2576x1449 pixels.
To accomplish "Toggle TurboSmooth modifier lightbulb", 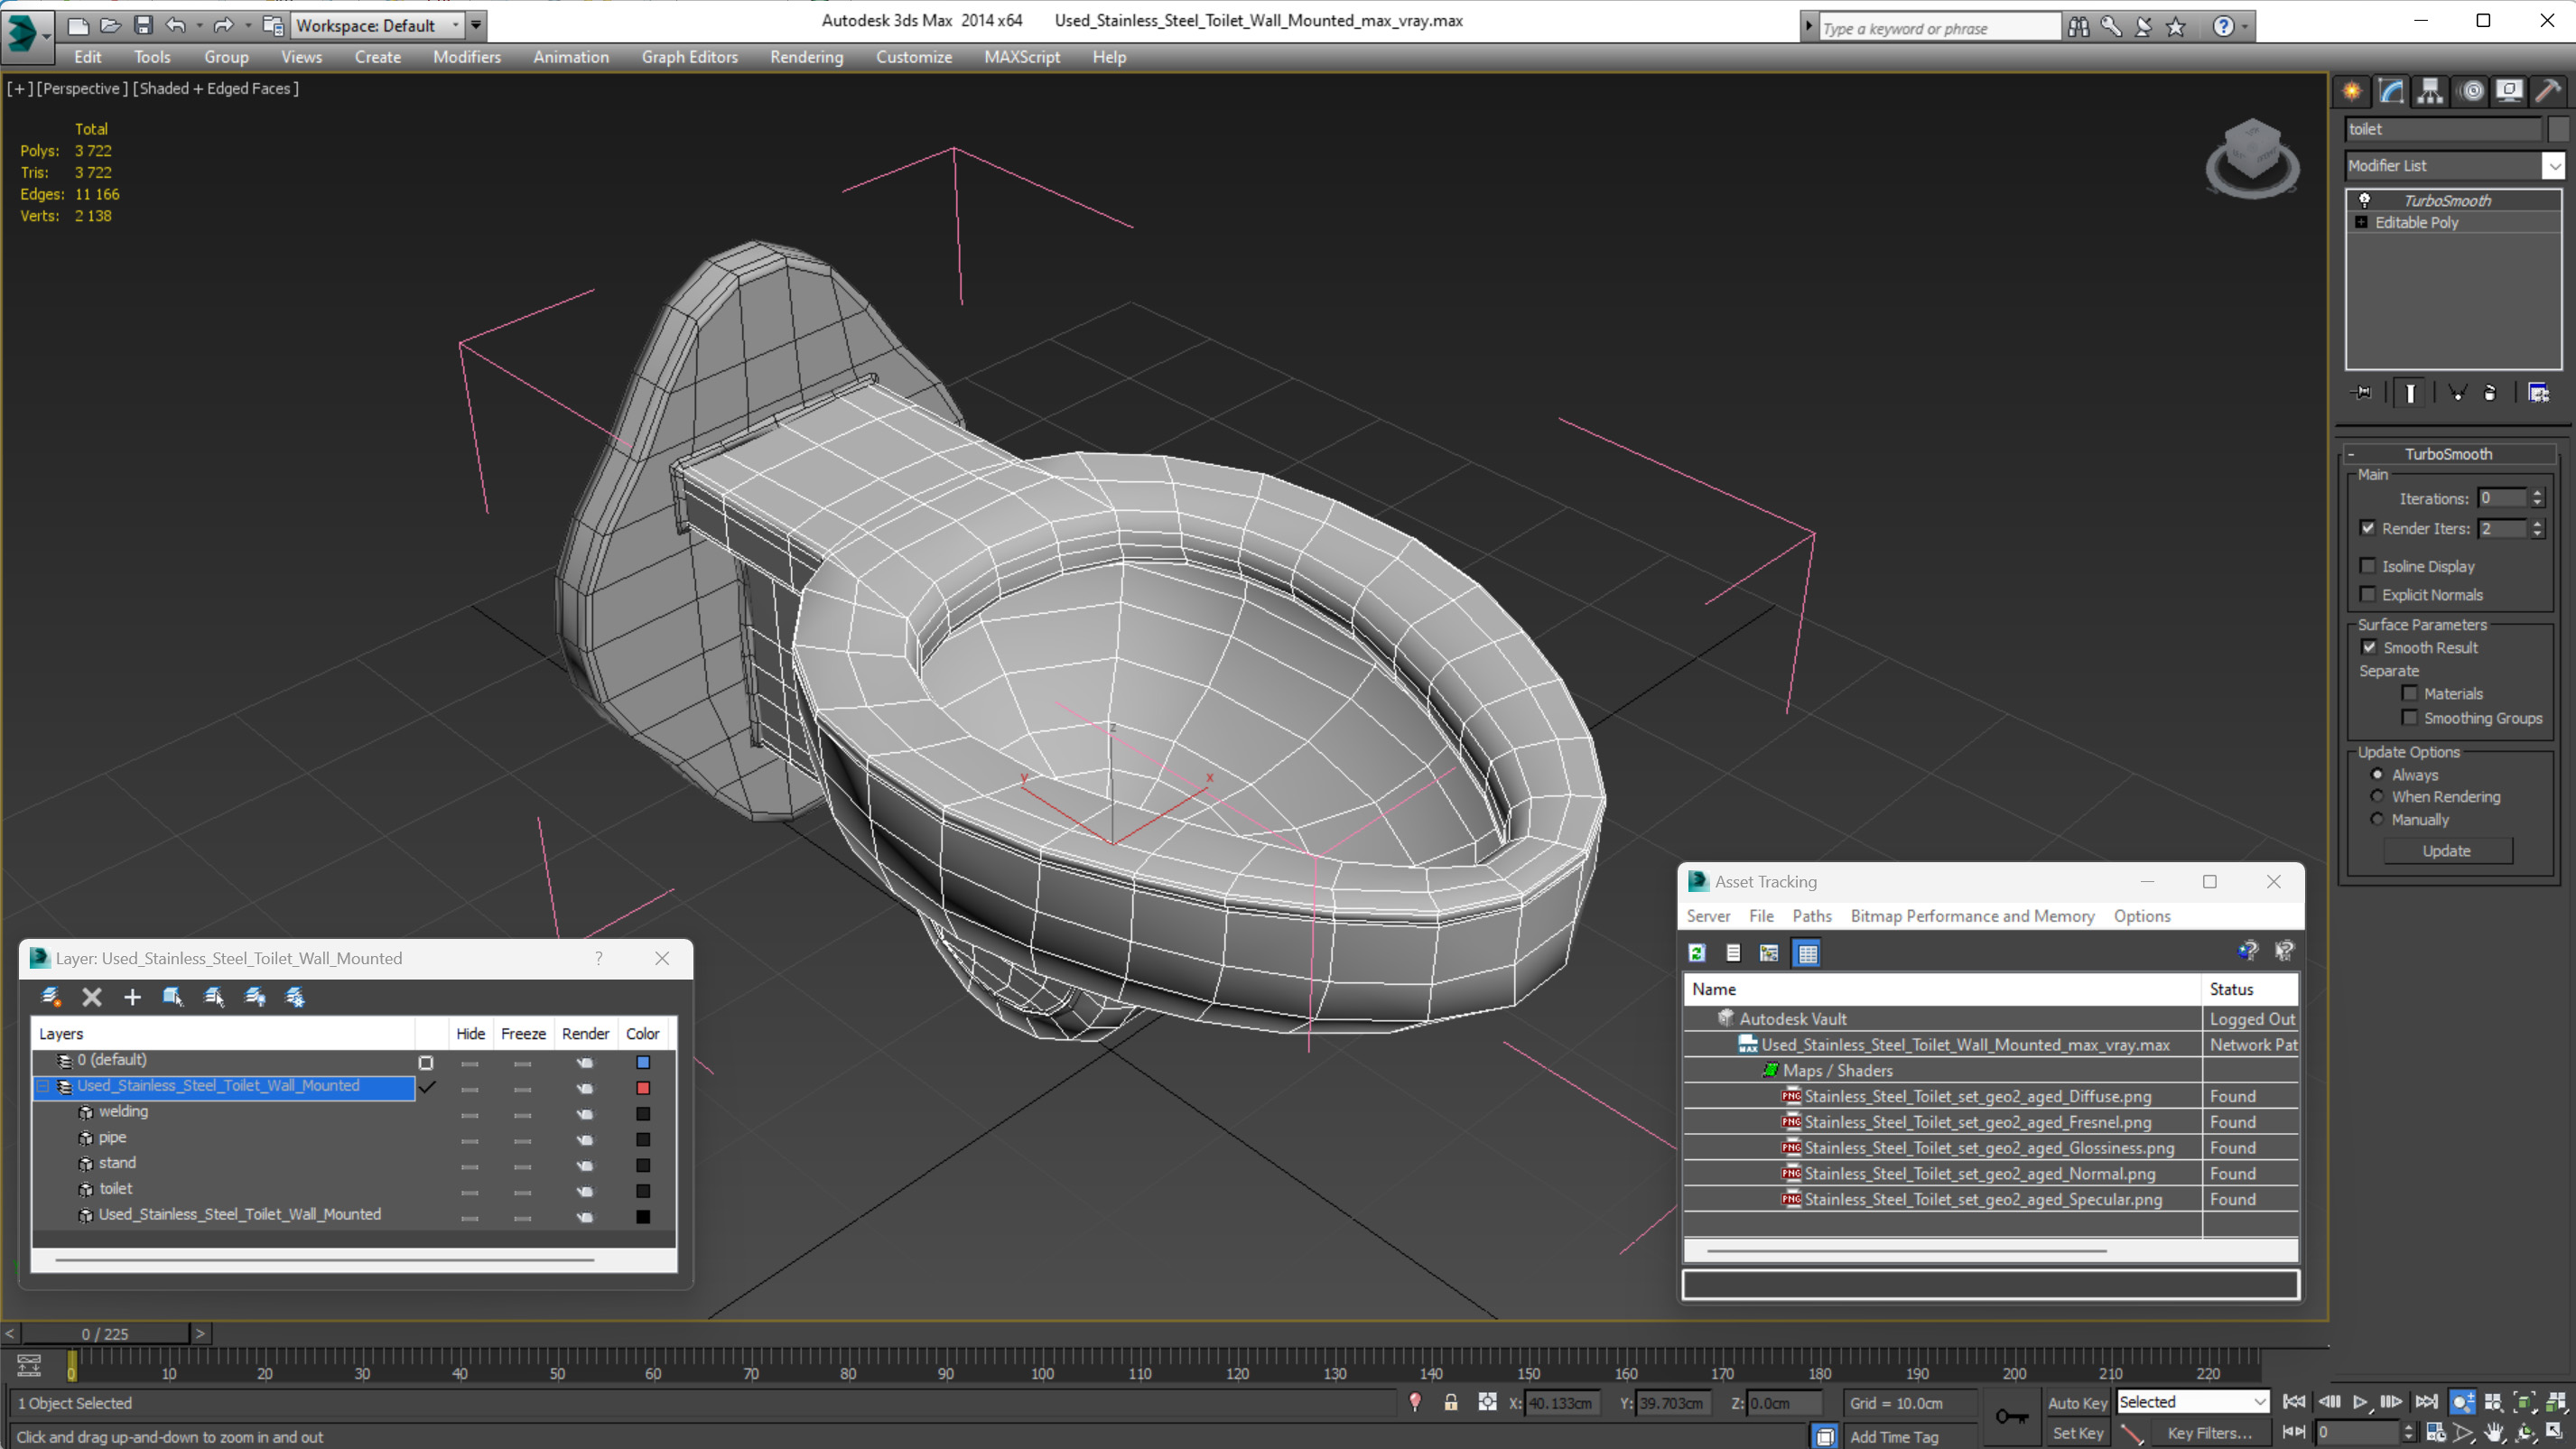I will tap(2365, 200).
